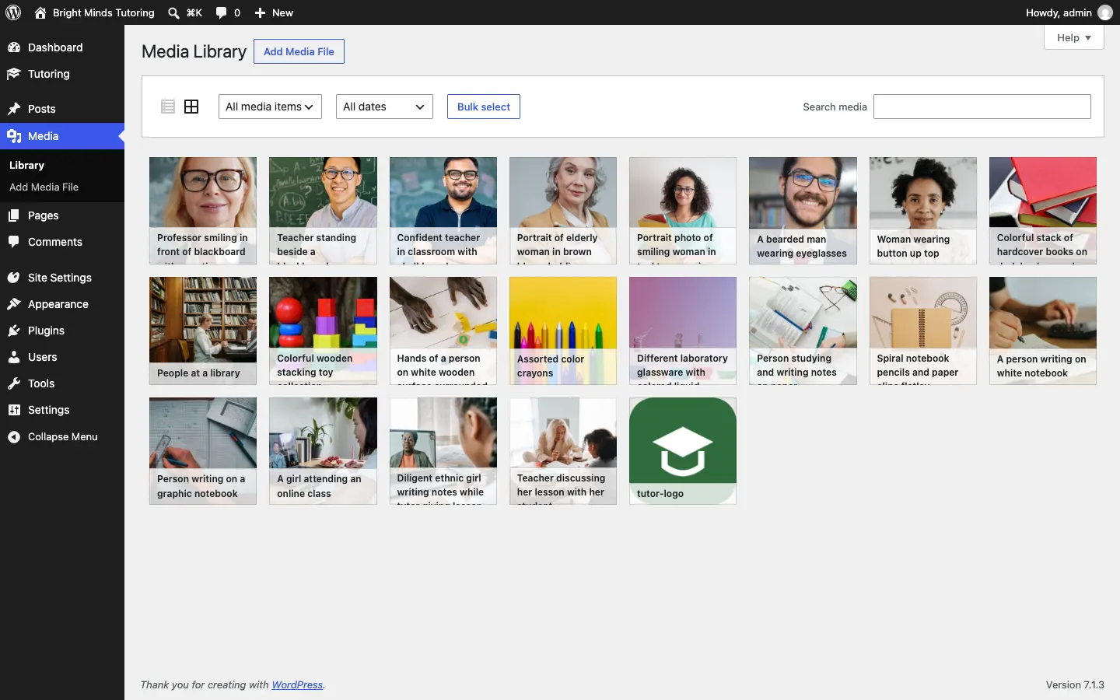Open Woman wearing button up top photo

point(923,211)
